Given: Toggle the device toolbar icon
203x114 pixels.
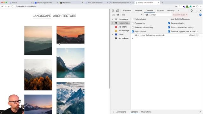Looking at the screenshot, I should point(117,10).
